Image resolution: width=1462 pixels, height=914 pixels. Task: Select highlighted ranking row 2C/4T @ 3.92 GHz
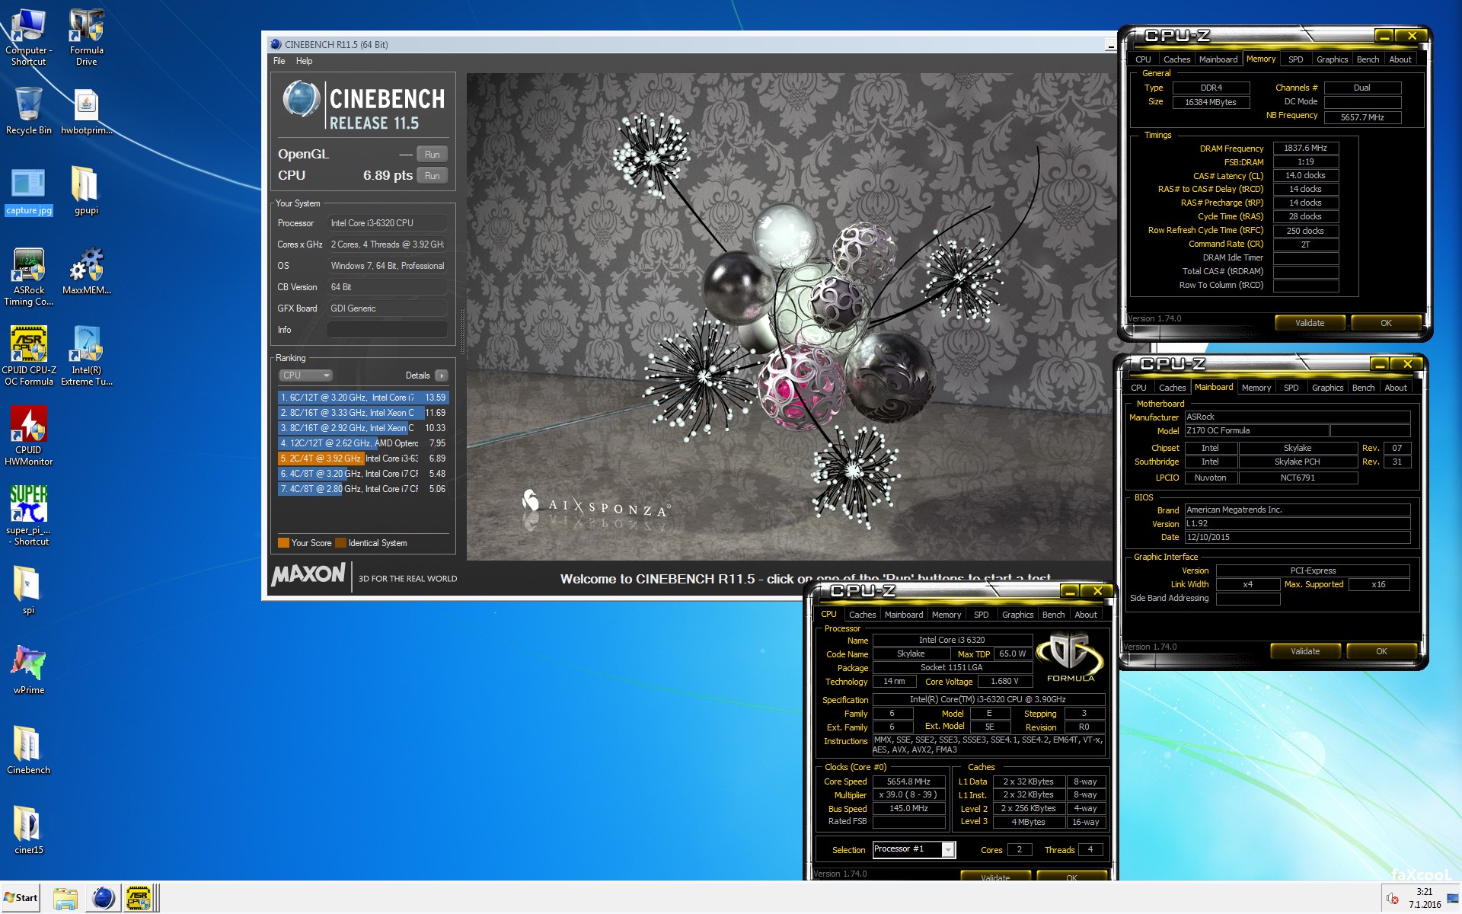pyautogui.click(x=363, y=459)
